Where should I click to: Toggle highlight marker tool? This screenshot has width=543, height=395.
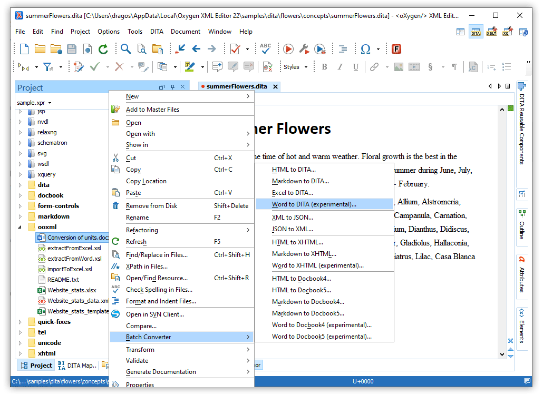[189, 67]
